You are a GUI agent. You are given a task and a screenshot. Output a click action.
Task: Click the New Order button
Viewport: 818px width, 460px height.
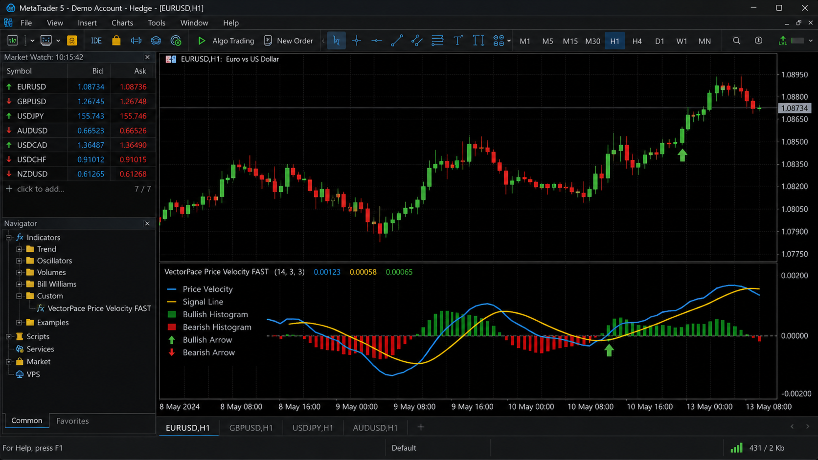tap(288, 41)
